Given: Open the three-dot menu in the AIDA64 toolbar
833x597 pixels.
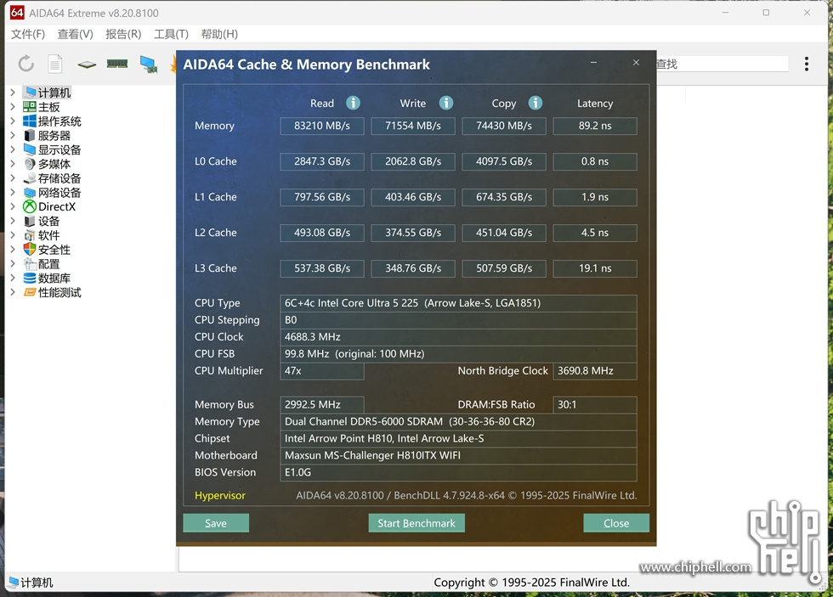Looking at the screenshot, I should tap(807, 65).
